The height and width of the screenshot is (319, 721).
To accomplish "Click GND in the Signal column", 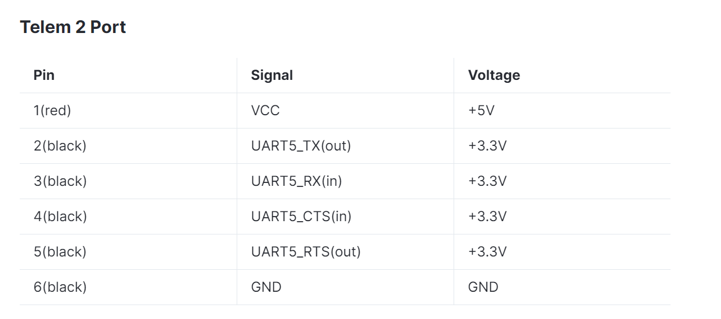I will [266, 287].
